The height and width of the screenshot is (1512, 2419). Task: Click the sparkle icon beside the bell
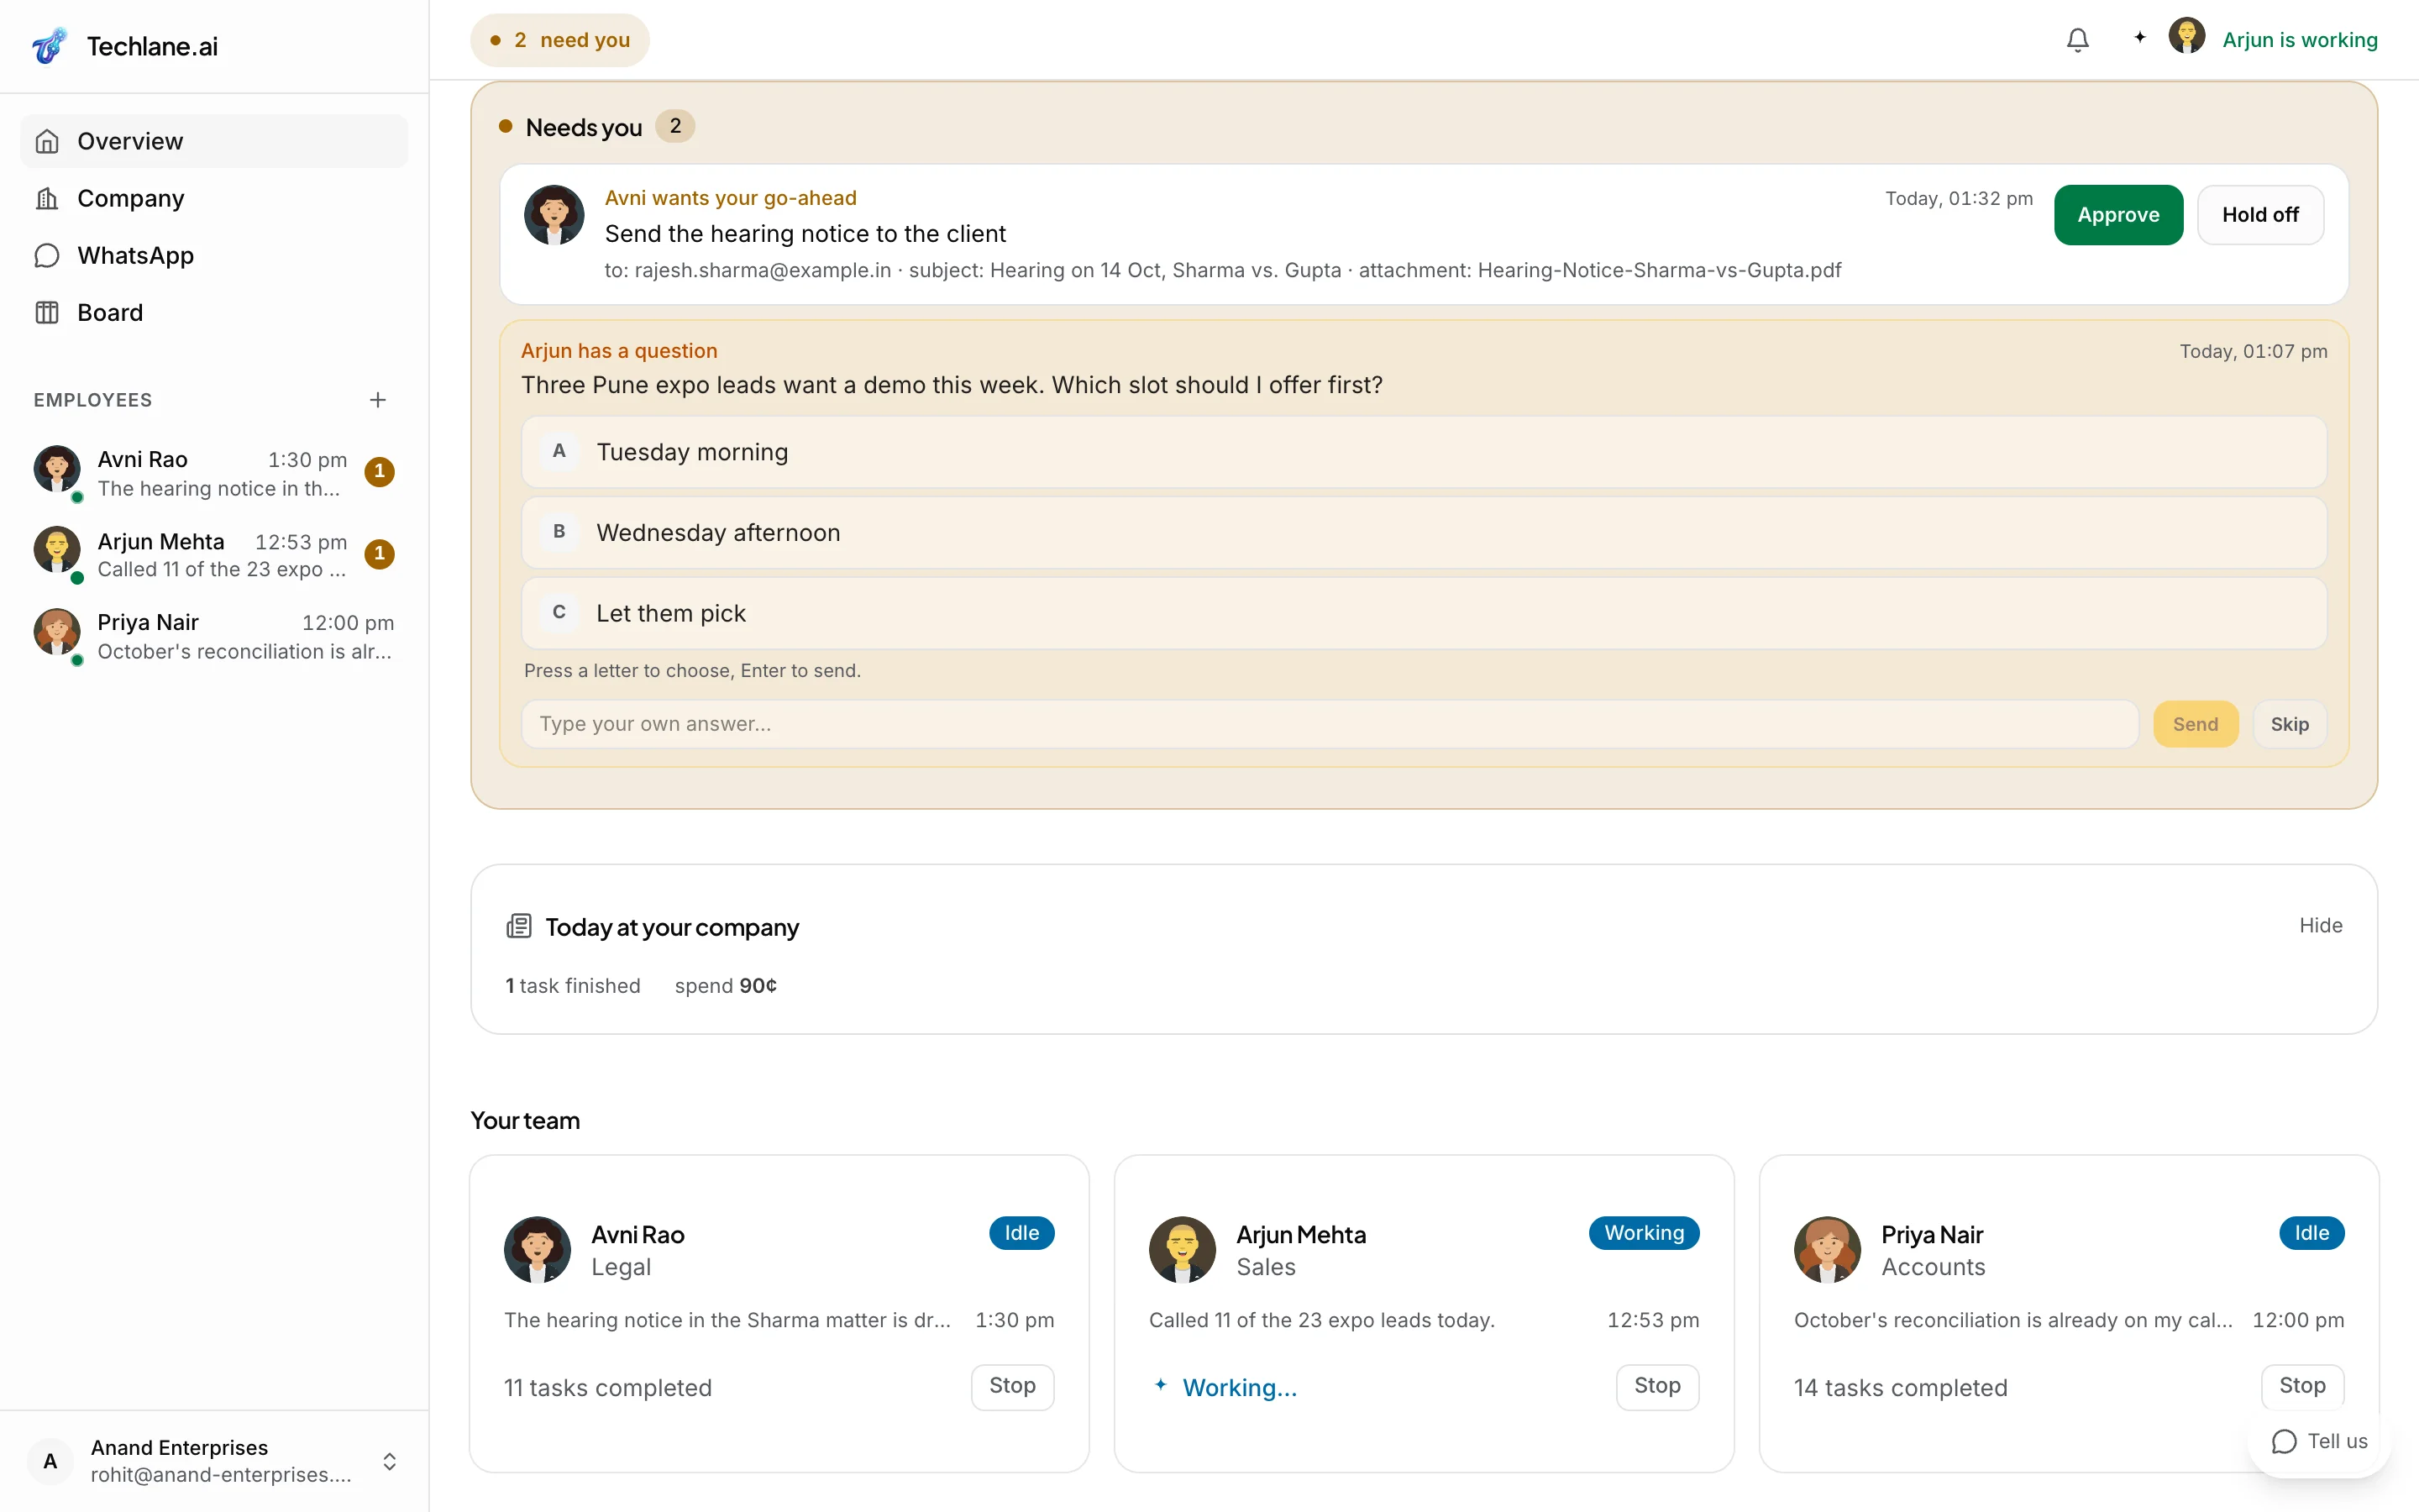[2139, 37]
